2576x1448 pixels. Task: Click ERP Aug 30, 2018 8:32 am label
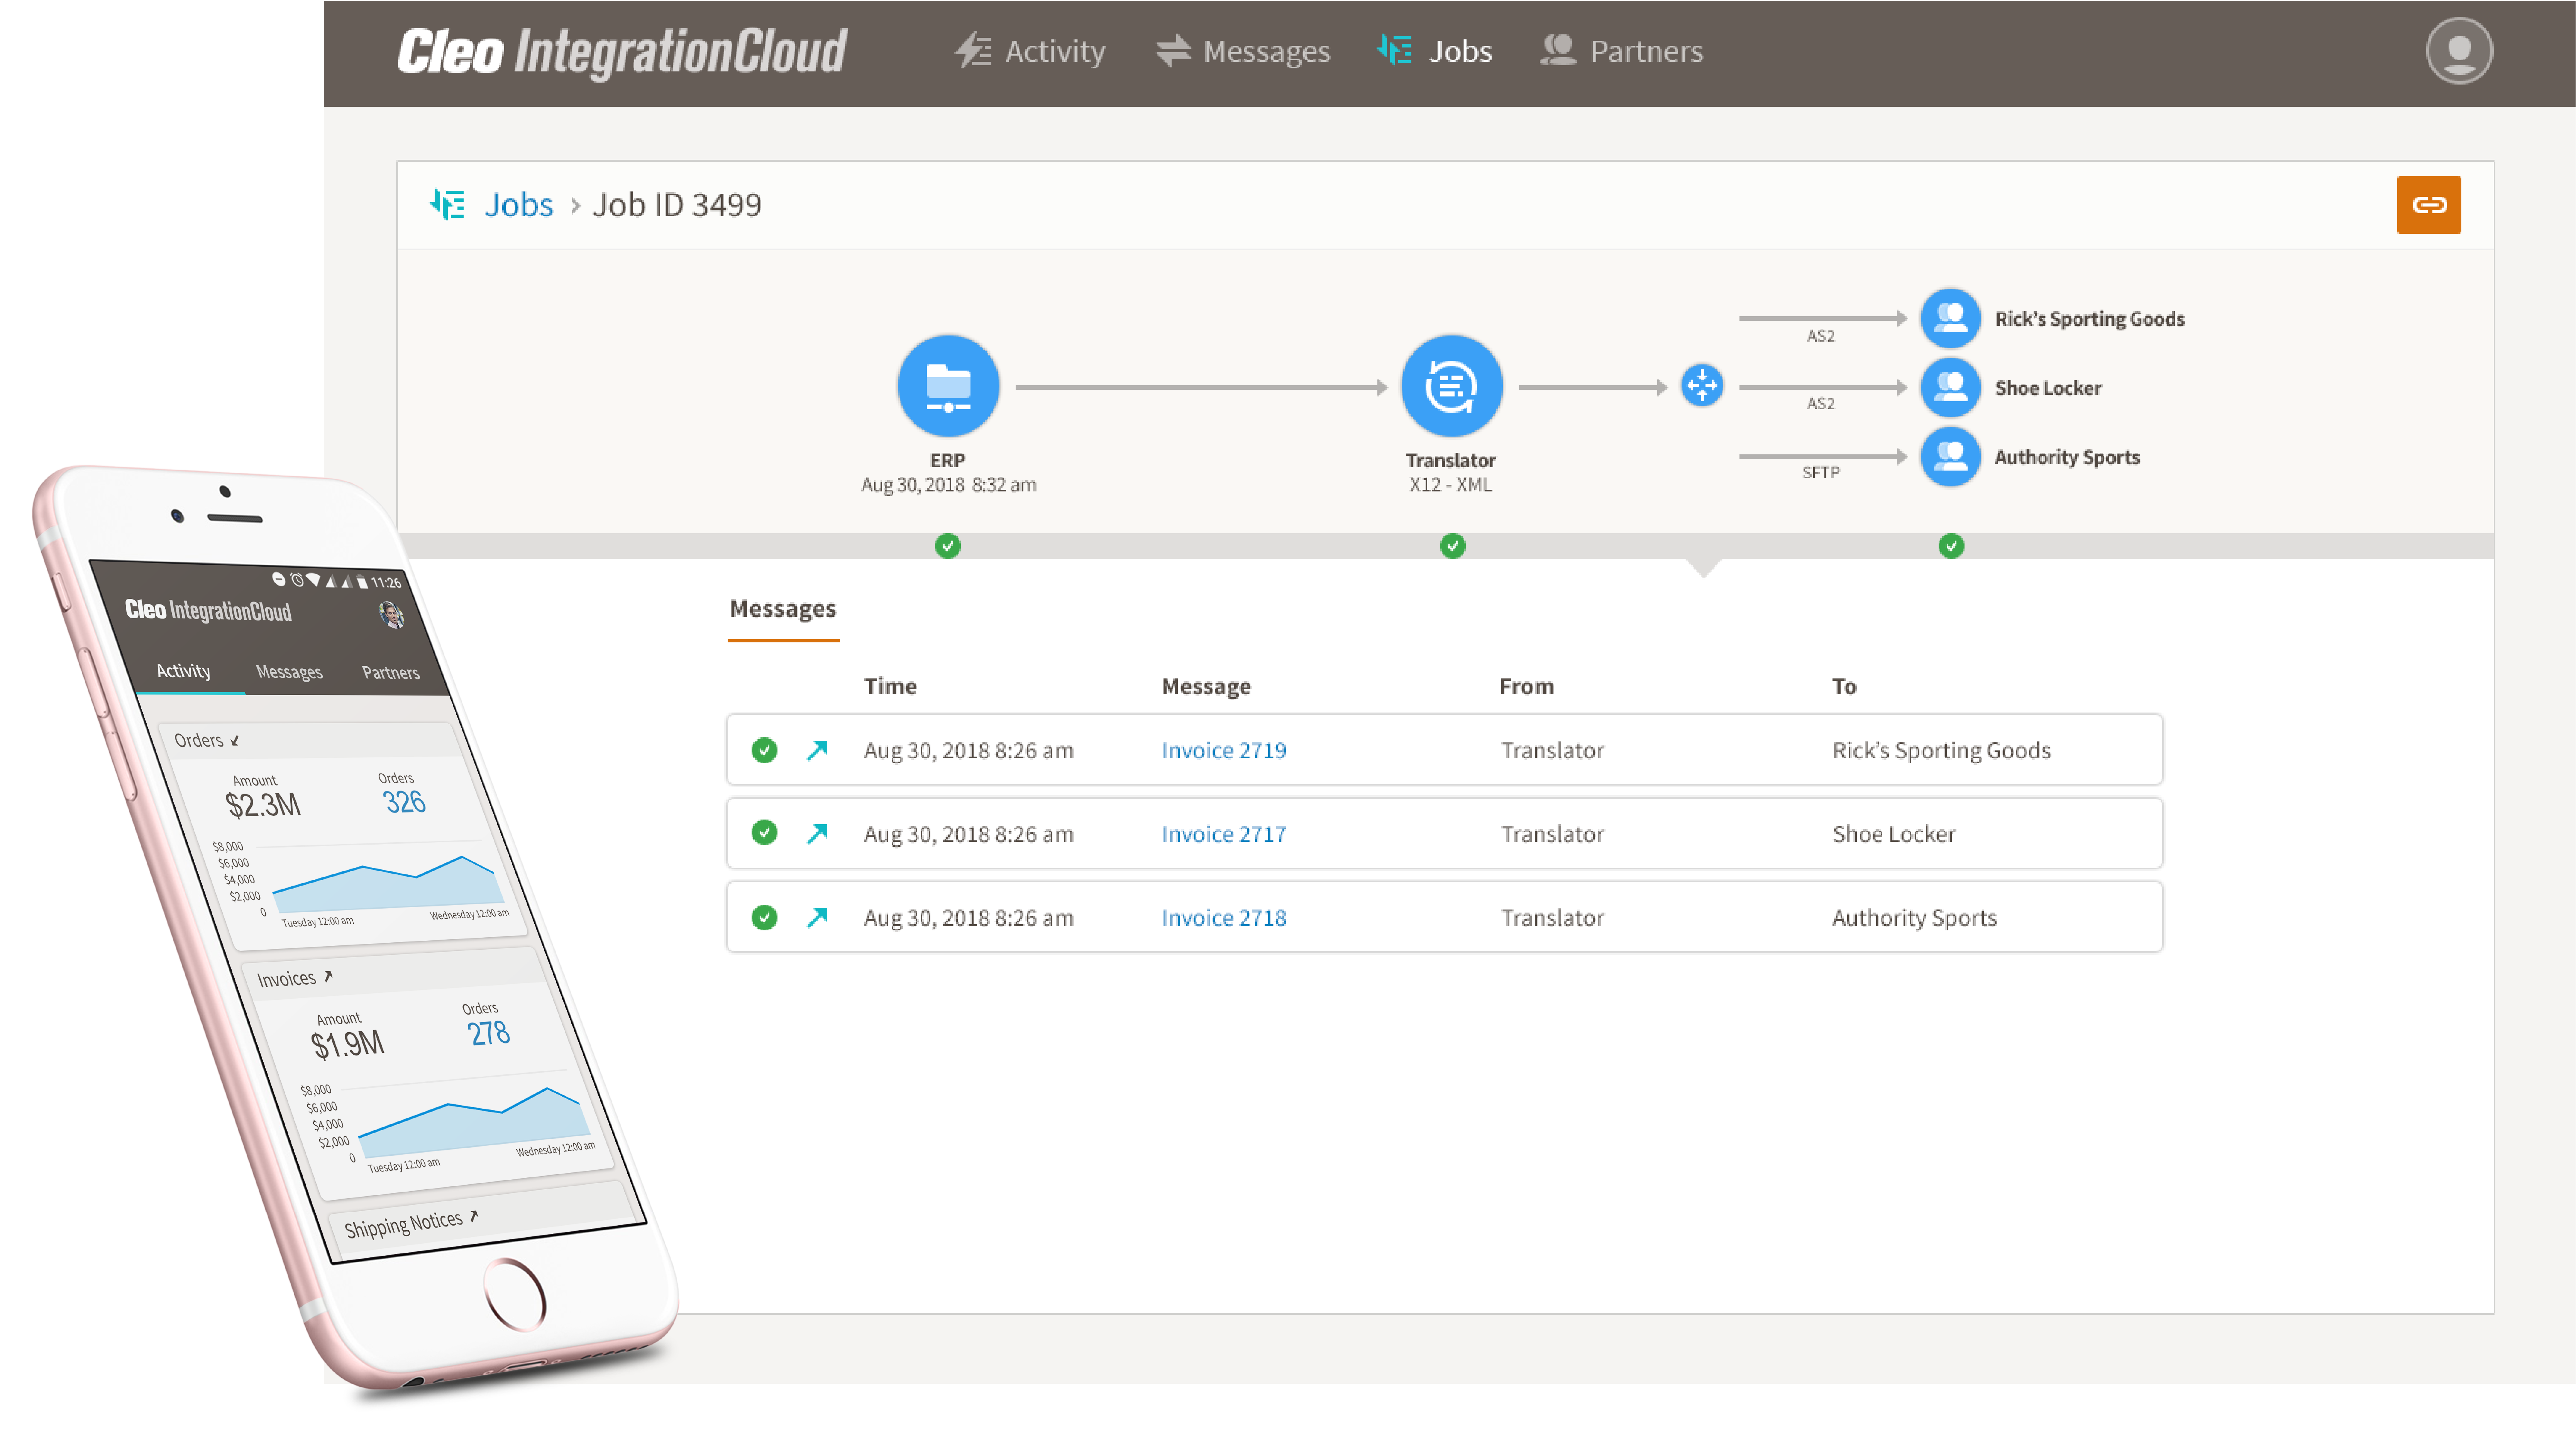[x=948, y=472]
